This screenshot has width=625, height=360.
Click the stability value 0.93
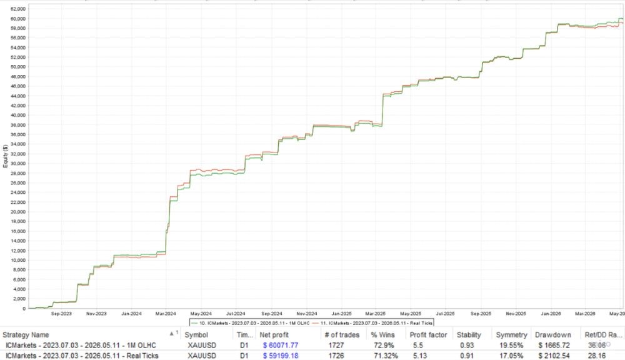[467, 345]
